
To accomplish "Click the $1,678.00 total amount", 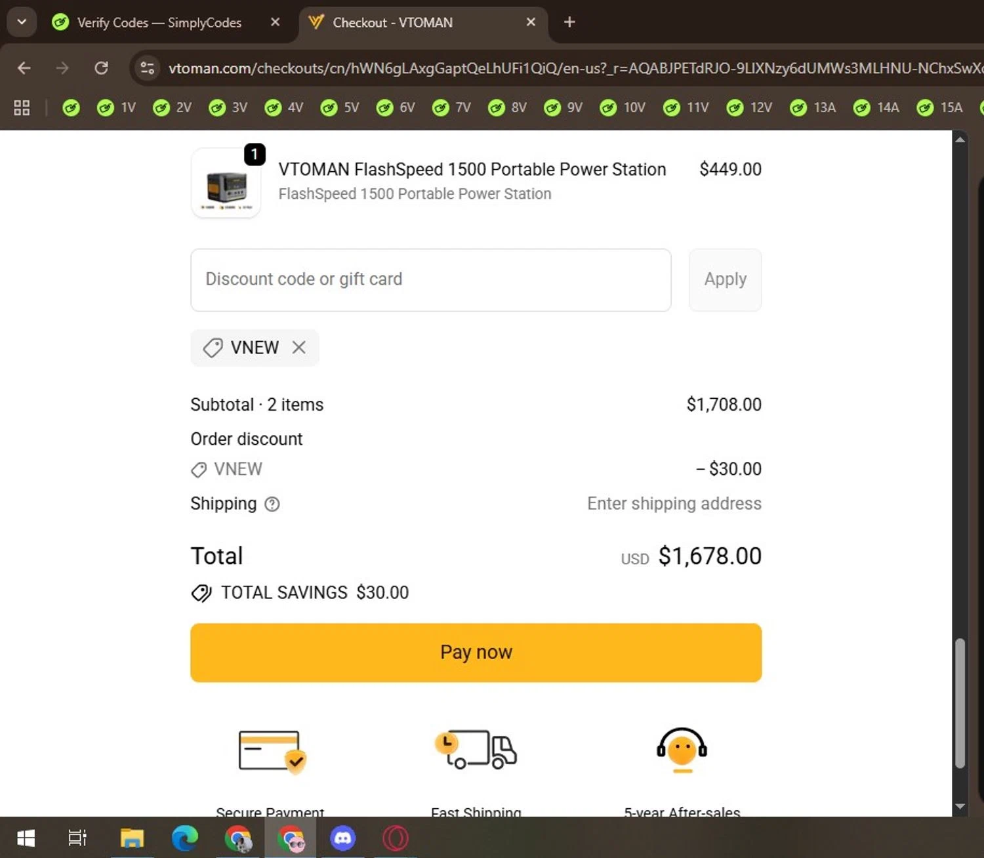I will pyautogui.click(x=710, y=556).
